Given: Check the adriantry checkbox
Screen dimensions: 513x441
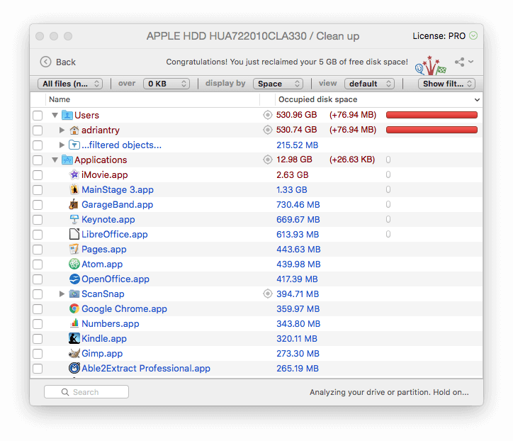Looking at the screenshot, I should pos(38,130).
